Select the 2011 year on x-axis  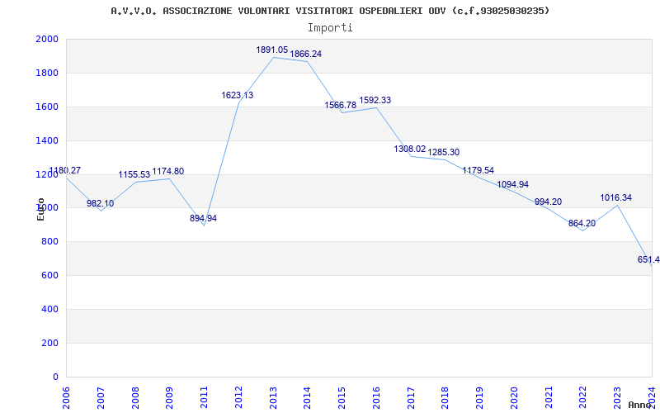(204, 398)
